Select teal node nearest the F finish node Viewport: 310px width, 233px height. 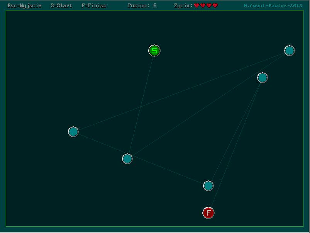208,186
